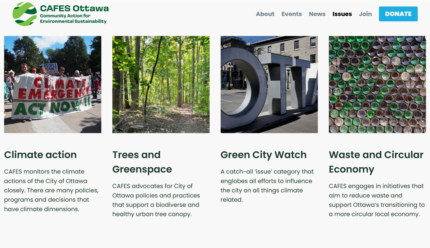Image resolution: width=430 pixels, height=248 pixels.
Task: Open the Climate action heading
Action: coord(40,155)
